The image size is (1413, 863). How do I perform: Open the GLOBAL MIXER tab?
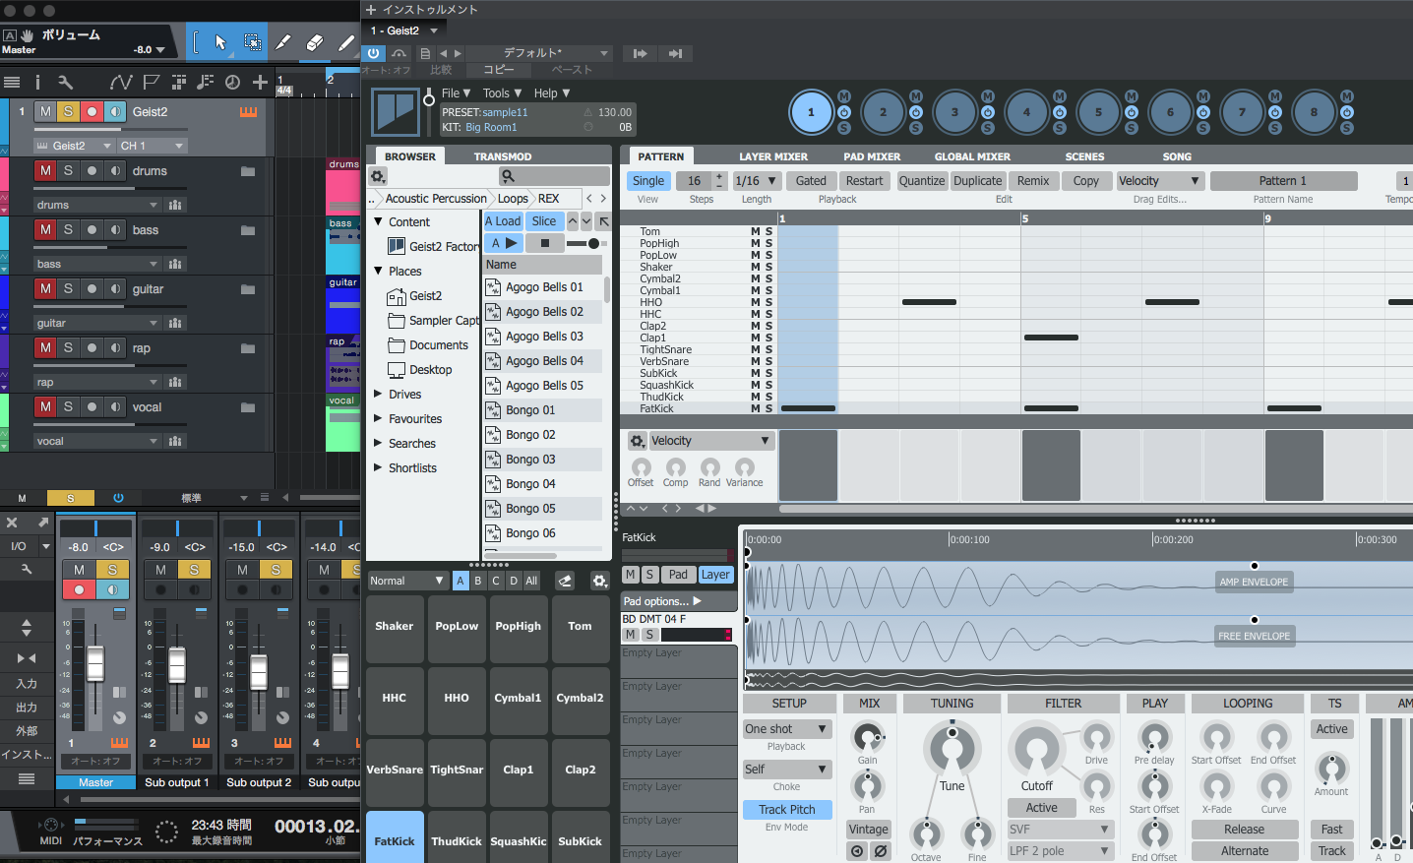972,156
